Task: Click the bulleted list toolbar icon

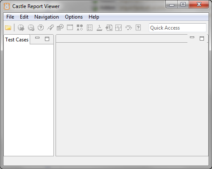Action: (x=89, y=27)
